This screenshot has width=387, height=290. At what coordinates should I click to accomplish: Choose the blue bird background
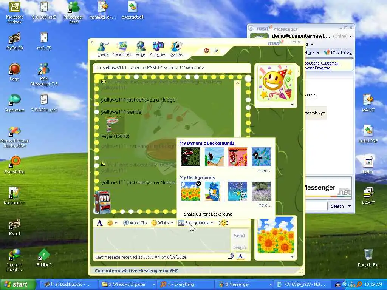click(x=214, y=191)
